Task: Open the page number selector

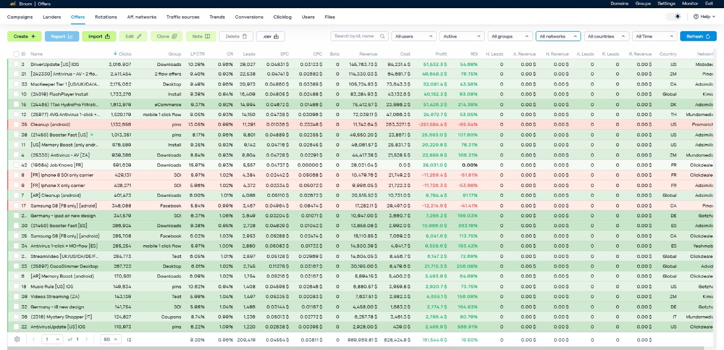Action: [52, 339]
